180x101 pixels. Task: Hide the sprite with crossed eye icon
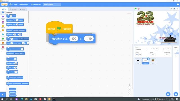click(140, 55)
